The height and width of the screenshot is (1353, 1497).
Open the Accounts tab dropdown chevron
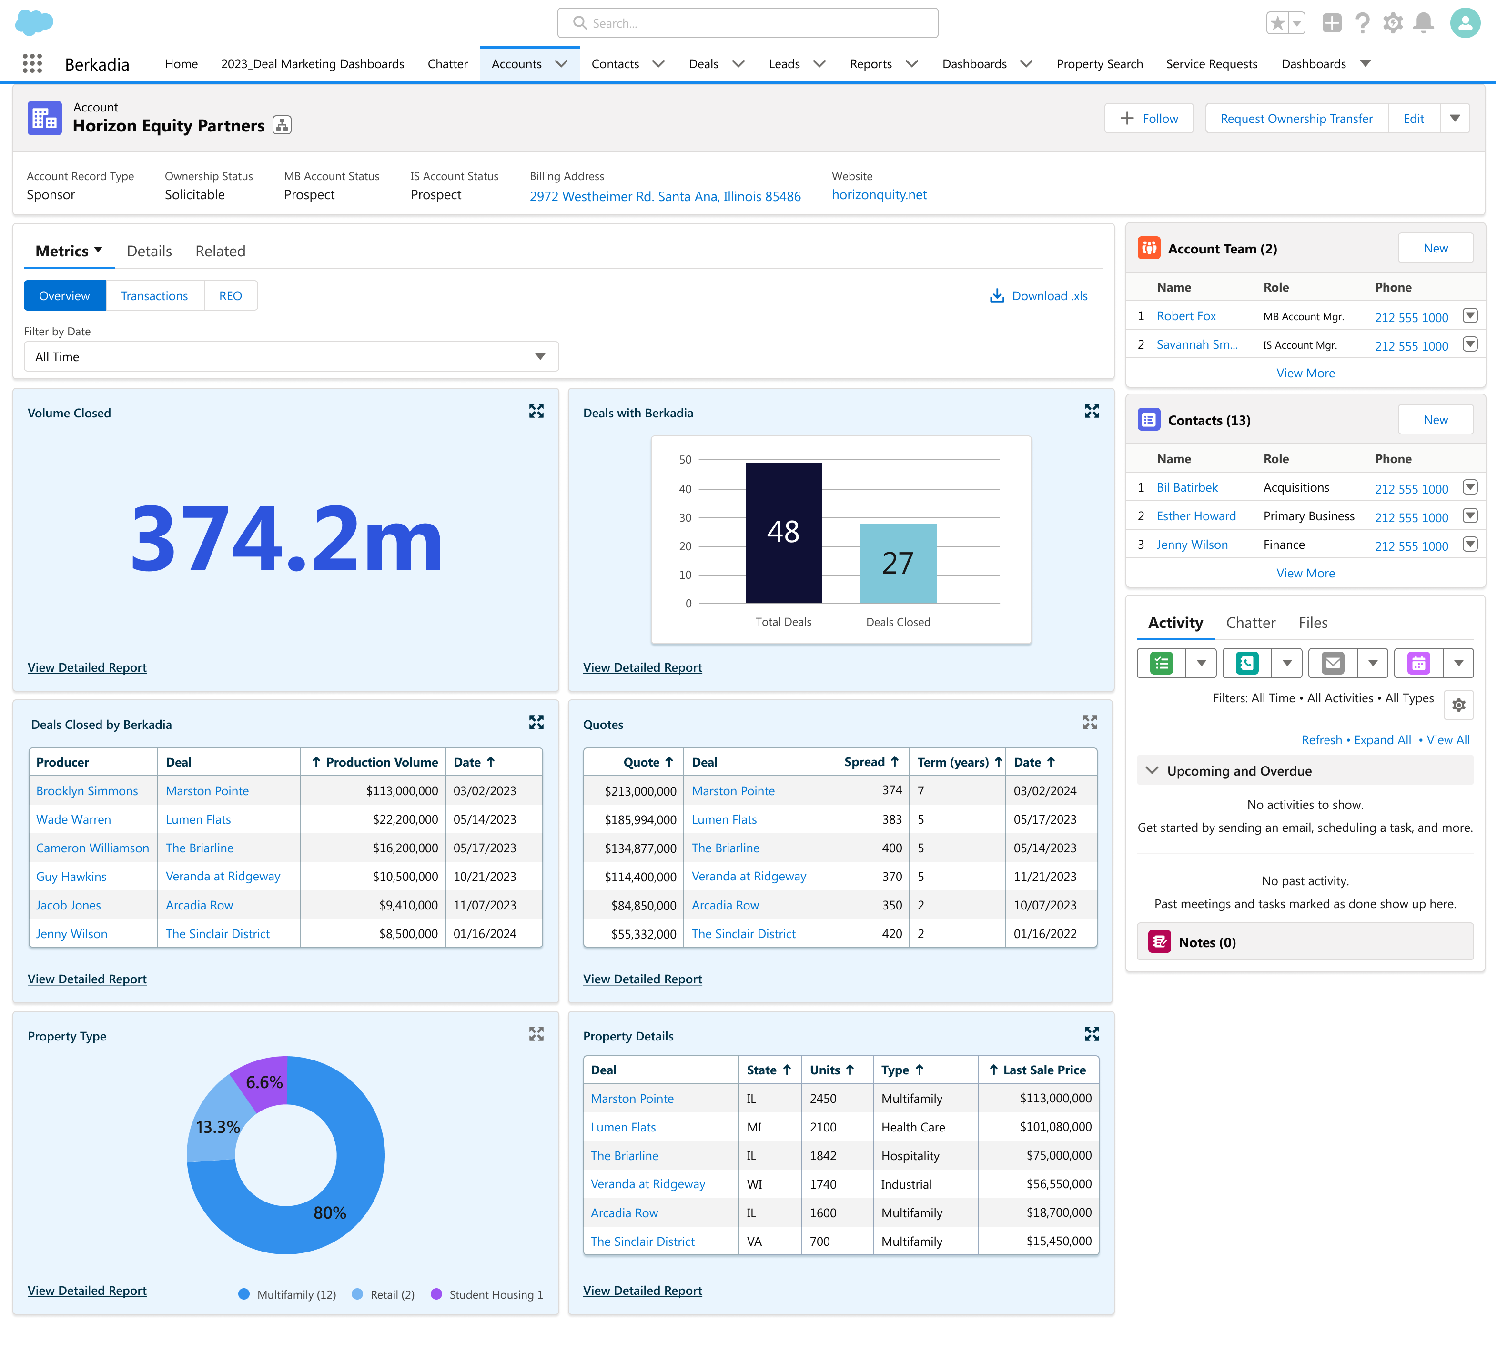561,64
